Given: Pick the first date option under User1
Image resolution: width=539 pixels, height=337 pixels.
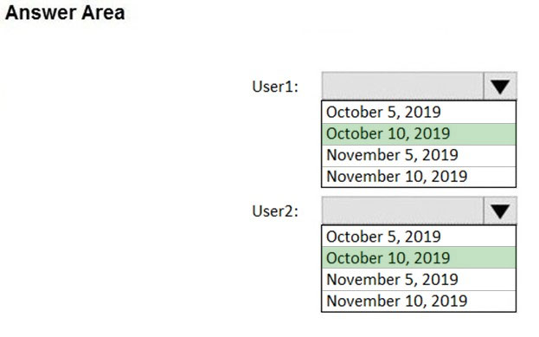Looking at the screenshot, I should (x=419, y=113).
